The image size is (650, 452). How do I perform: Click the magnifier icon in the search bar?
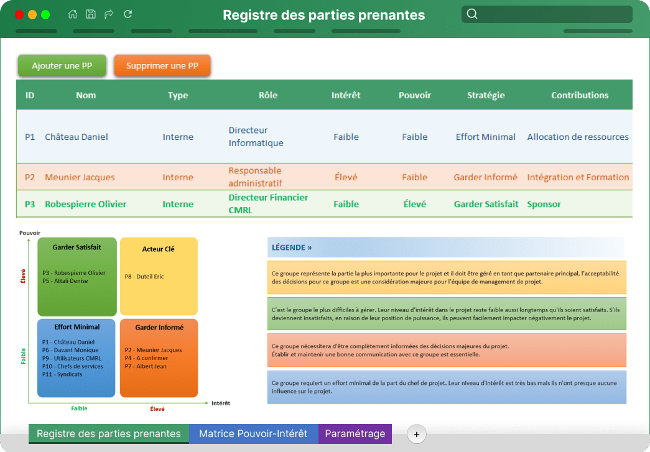click(x=472, y=14)
